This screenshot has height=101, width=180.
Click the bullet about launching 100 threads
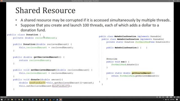(x=90, y=27)
